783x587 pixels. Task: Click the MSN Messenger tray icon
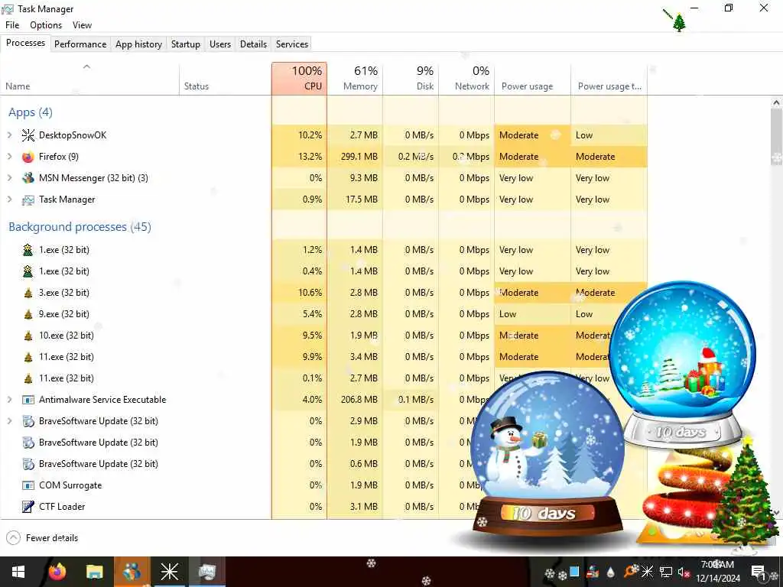coord(593,572)
